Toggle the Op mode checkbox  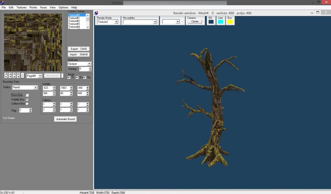click(x=85, y=77)
